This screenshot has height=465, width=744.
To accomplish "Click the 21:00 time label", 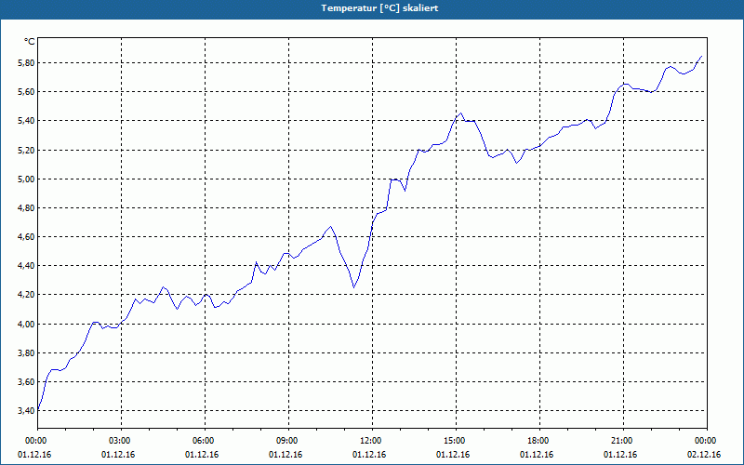I will pyautogui.click(x=623, y=441).
